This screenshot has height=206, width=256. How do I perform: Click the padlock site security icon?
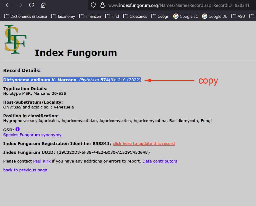pos(102,5)
